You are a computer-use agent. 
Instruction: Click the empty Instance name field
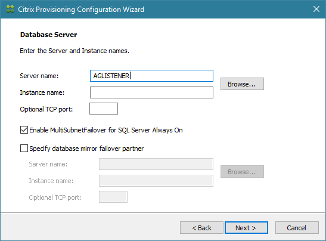[x=151, y=92]
